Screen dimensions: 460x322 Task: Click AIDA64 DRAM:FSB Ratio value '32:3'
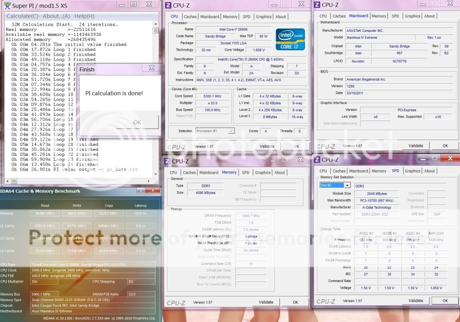(x=141, y=294)
